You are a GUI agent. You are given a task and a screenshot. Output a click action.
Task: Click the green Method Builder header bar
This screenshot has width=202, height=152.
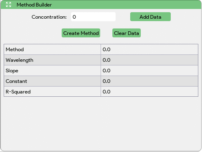101,4
